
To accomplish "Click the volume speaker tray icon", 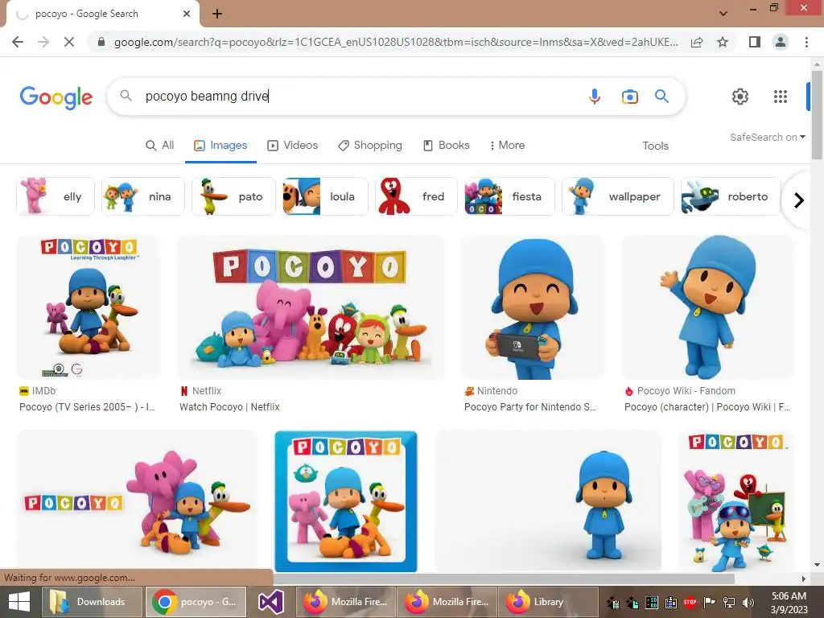I will [x=748, y=603].
